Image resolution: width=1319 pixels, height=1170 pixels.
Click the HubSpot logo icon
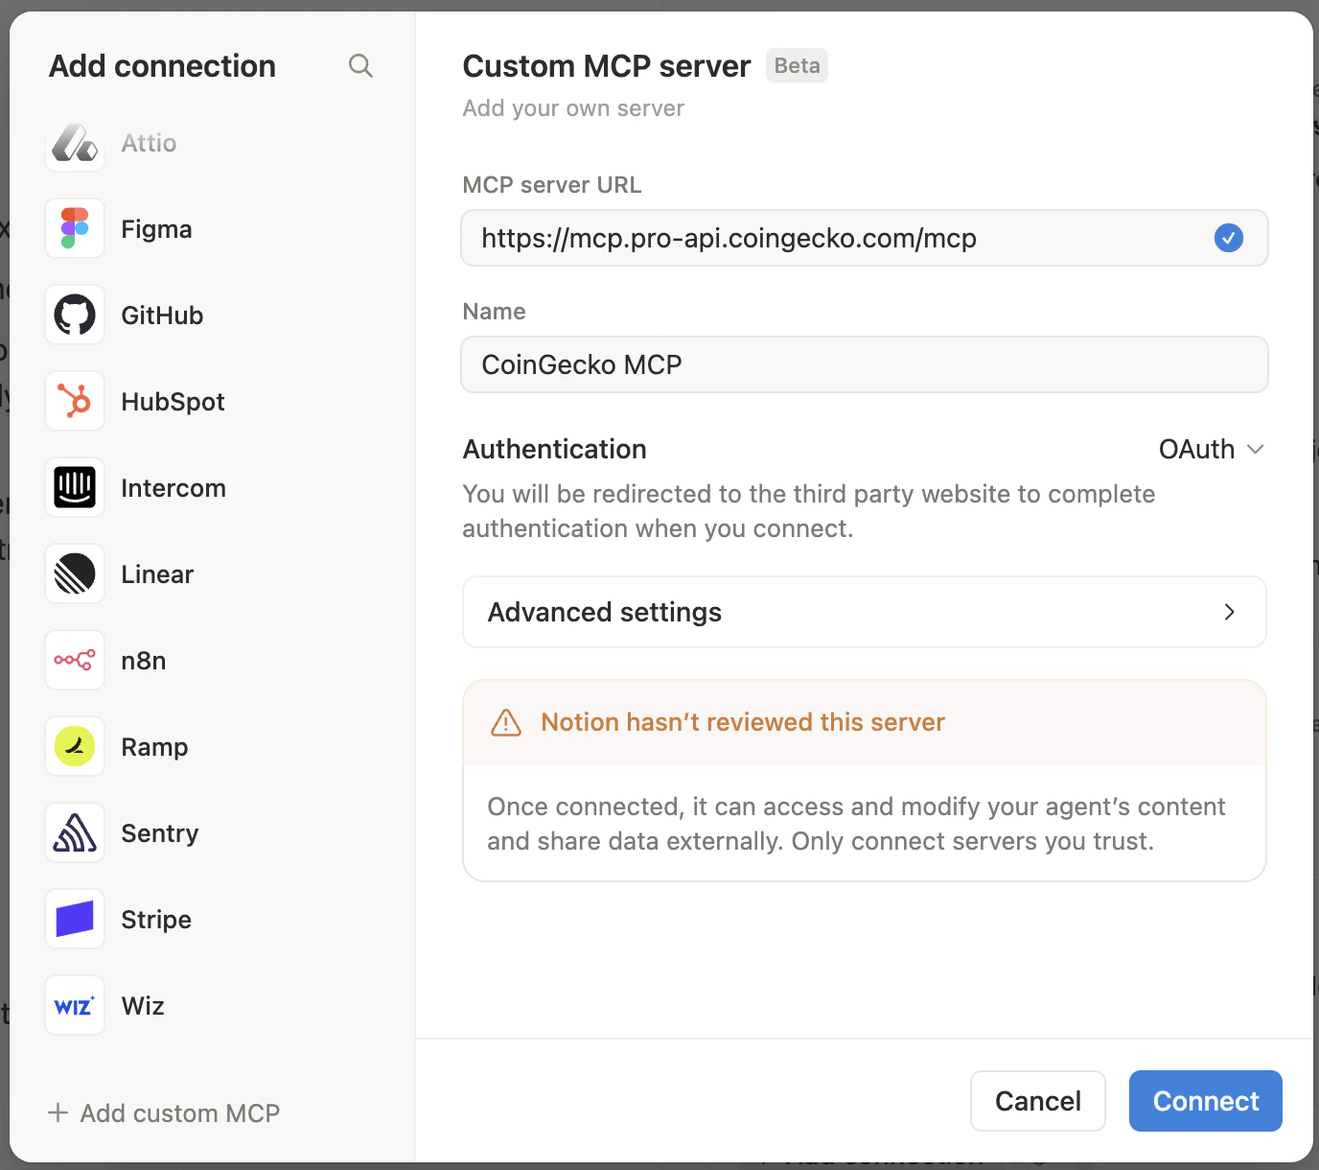click(75, 401)
